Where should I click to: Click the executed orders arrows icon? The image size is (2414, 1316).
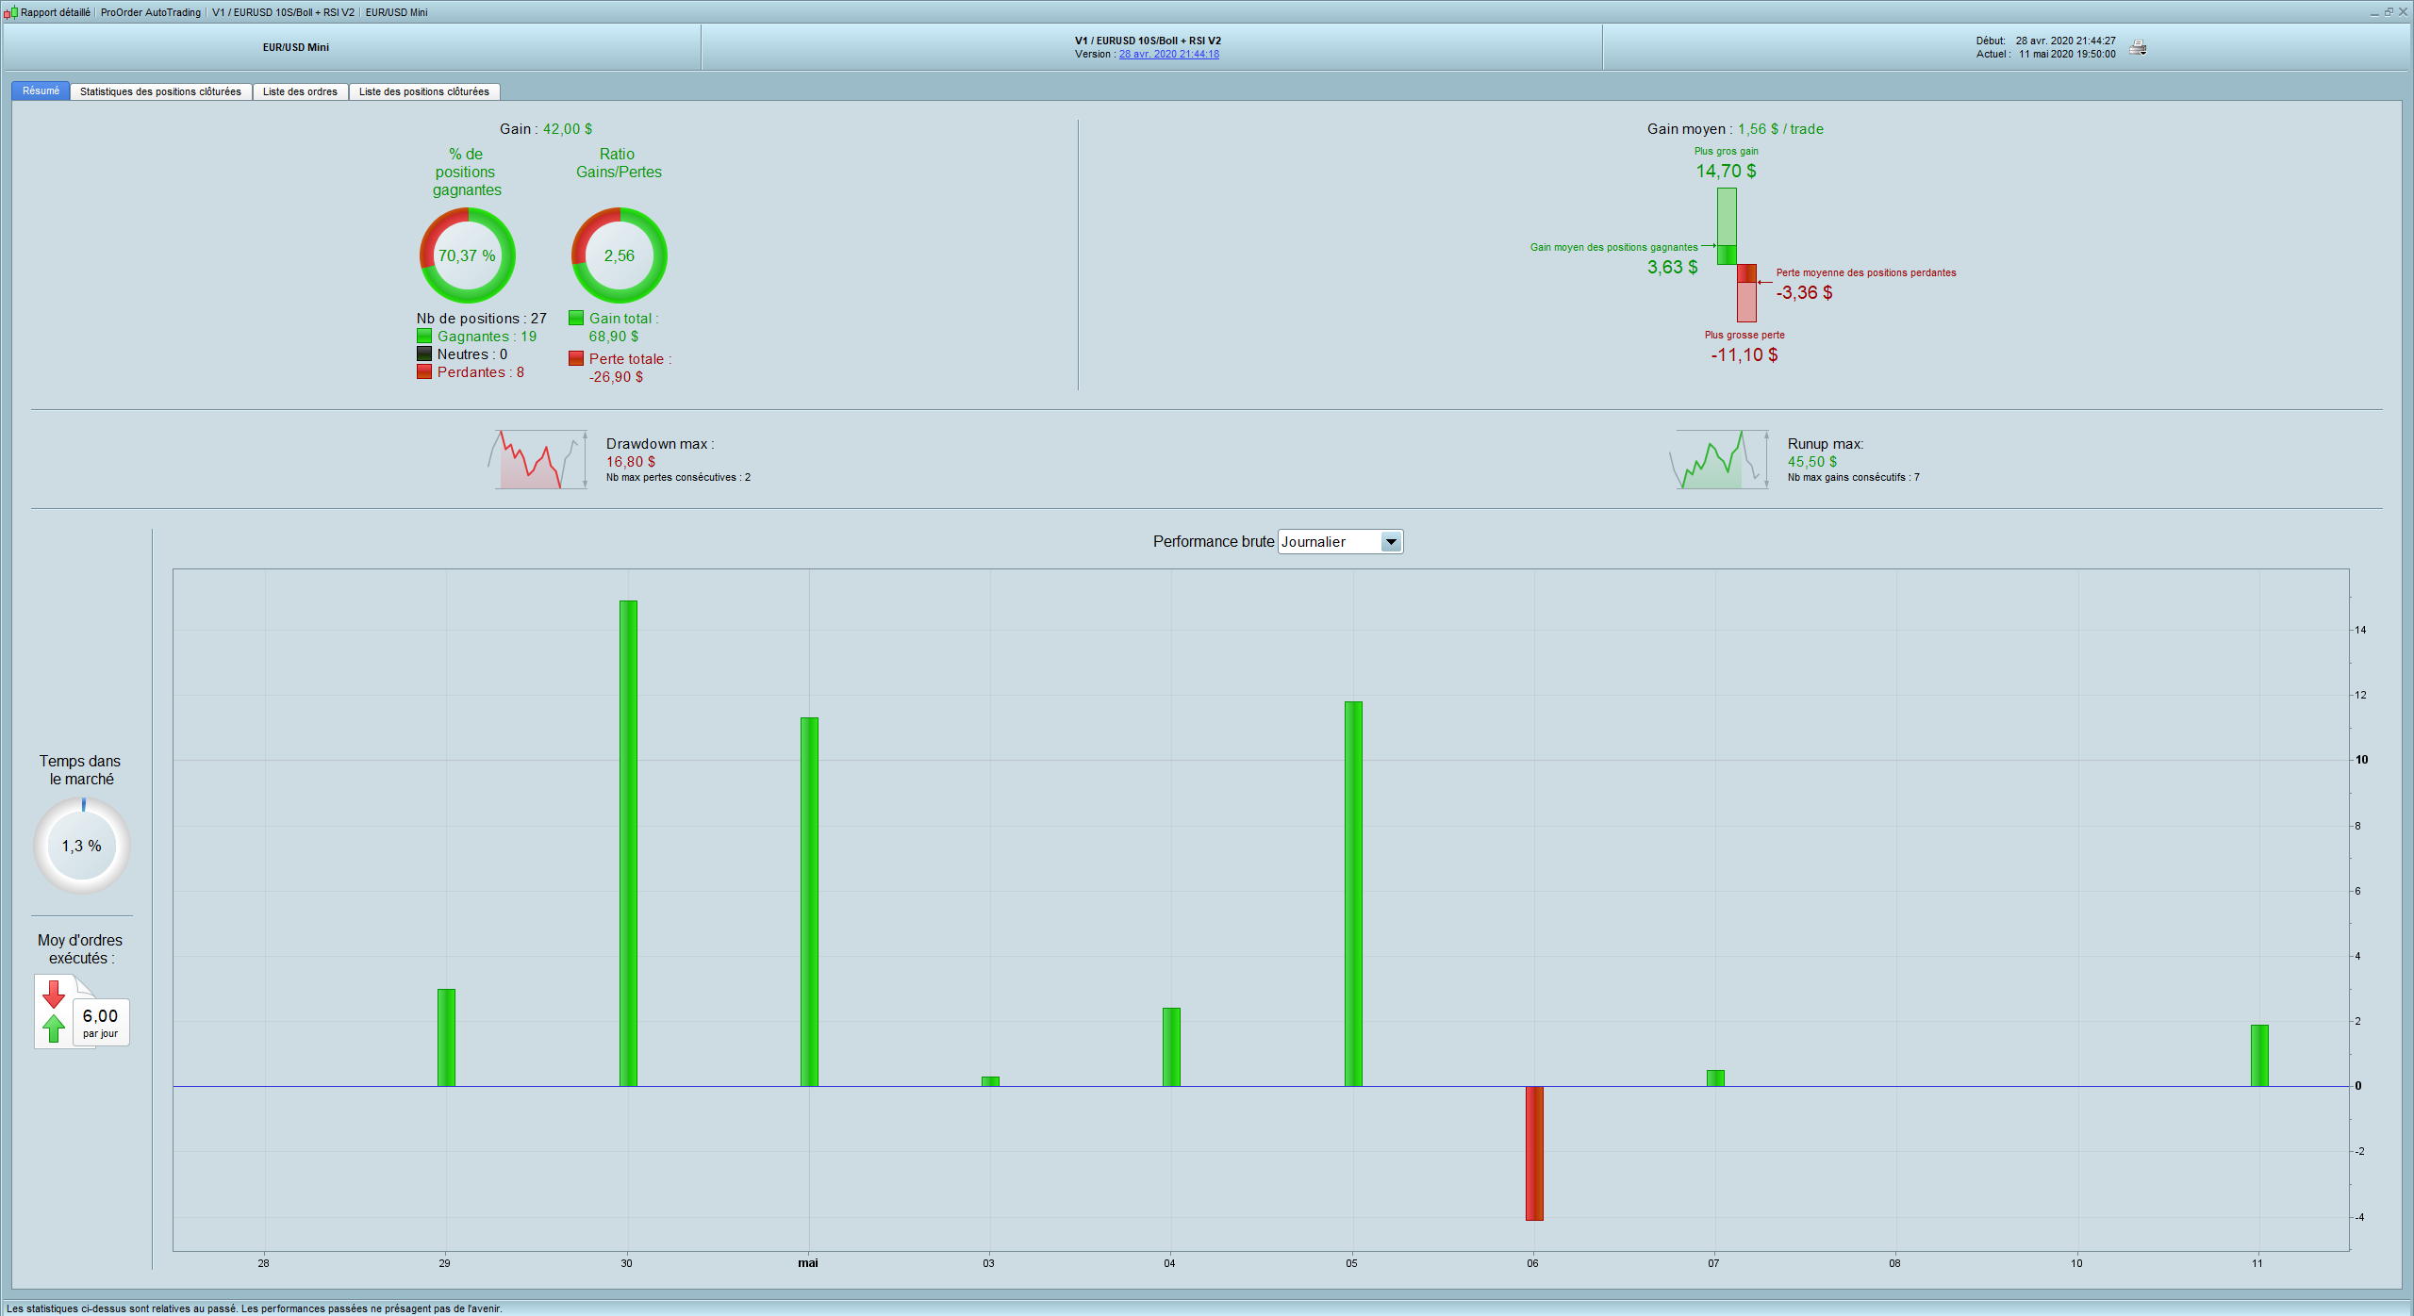pos(55,1011)
